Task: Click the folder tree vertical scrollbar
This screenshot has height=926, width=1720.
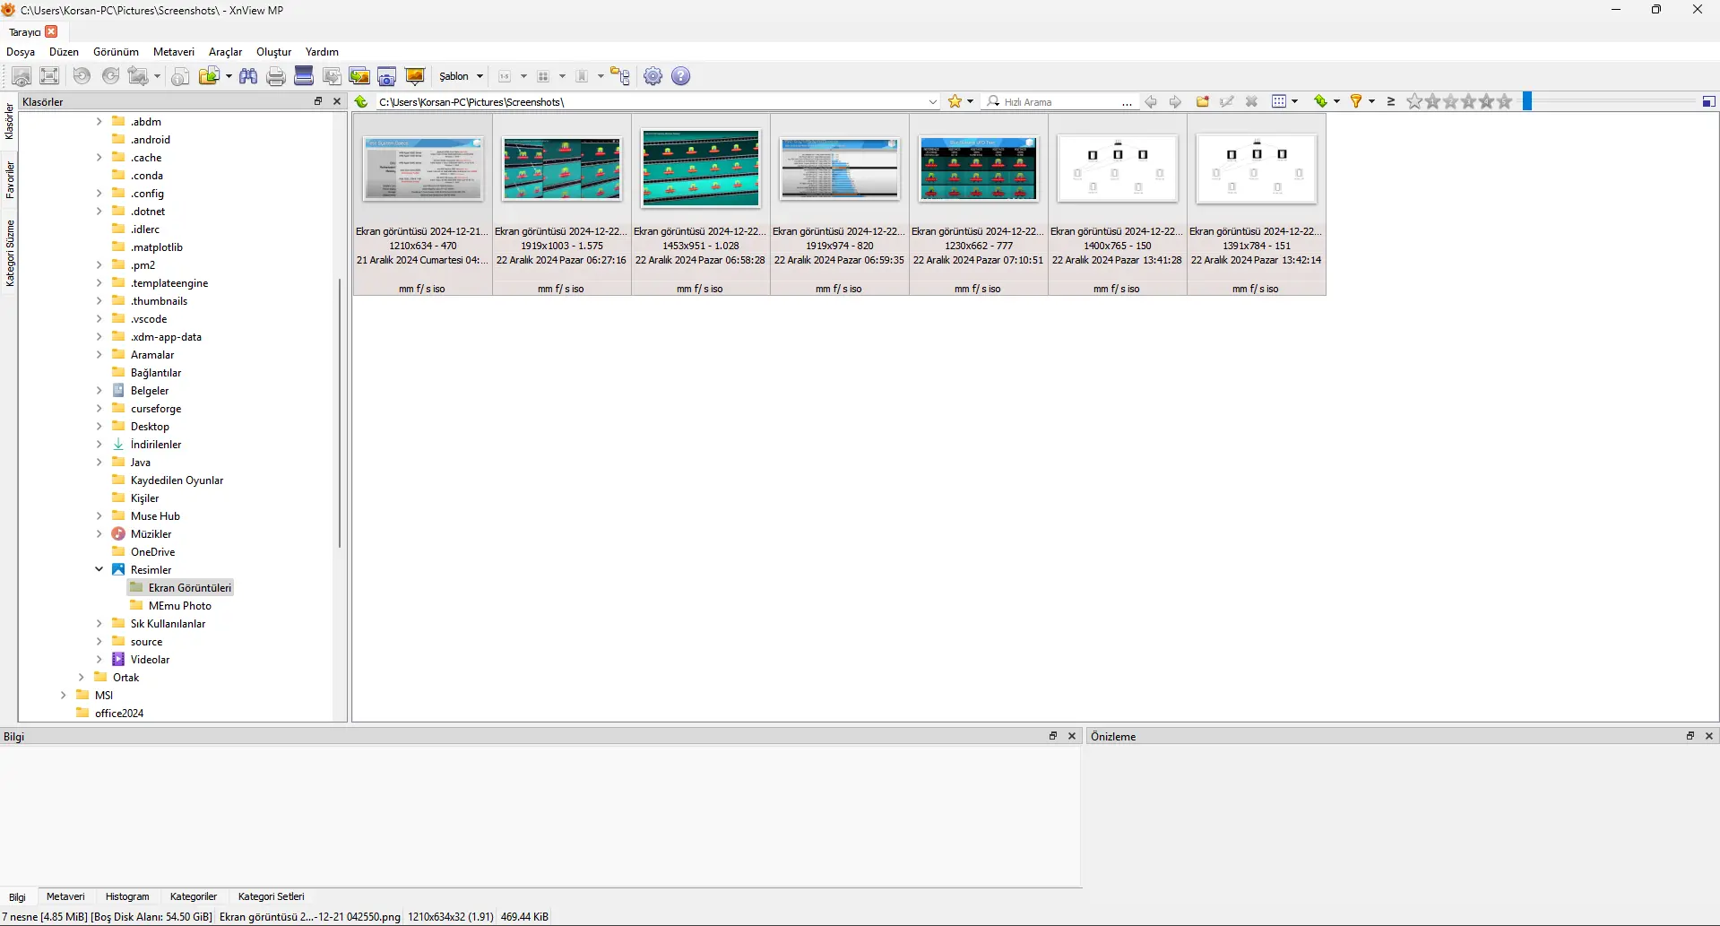Action: point(340,412)
